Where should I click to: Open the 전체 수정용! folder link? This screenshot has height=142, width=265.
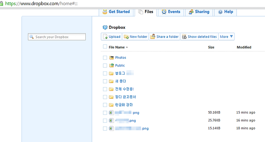[x=124, y=89]
